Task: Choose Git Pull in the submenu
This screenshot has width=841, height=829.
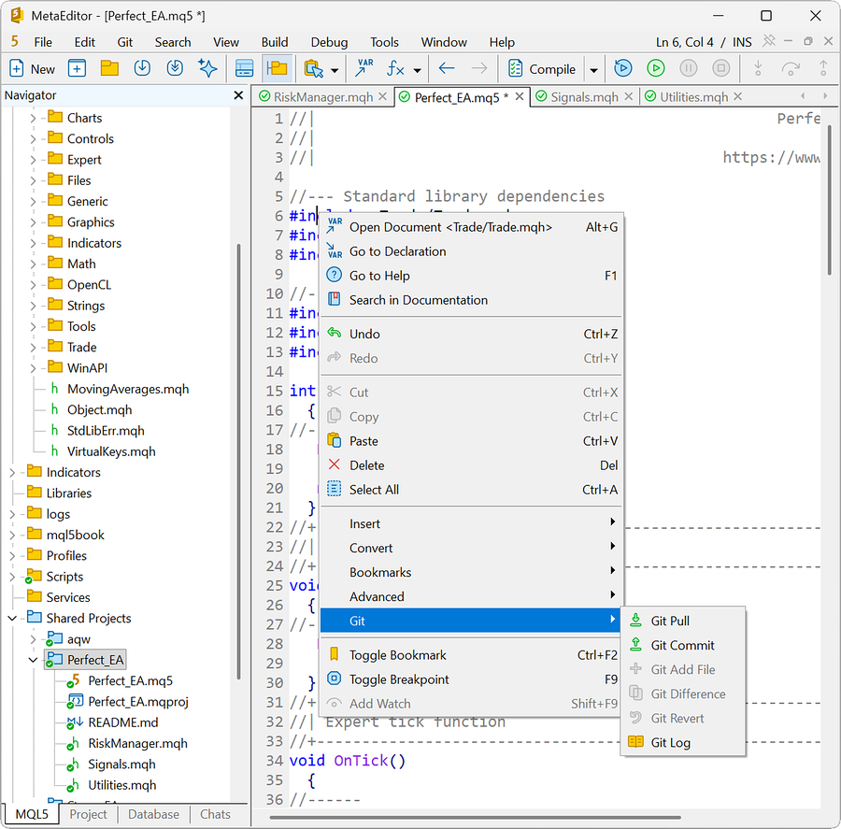Action: [683, 621]
